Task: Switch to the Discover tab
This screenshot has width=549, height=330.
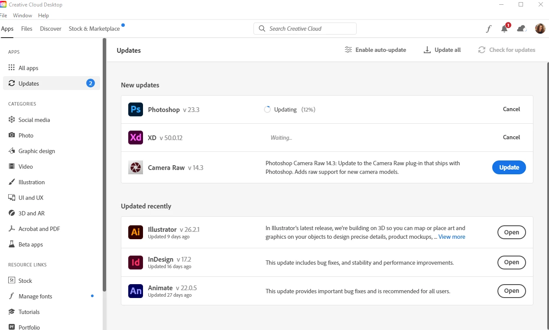Action: [51, 29]
